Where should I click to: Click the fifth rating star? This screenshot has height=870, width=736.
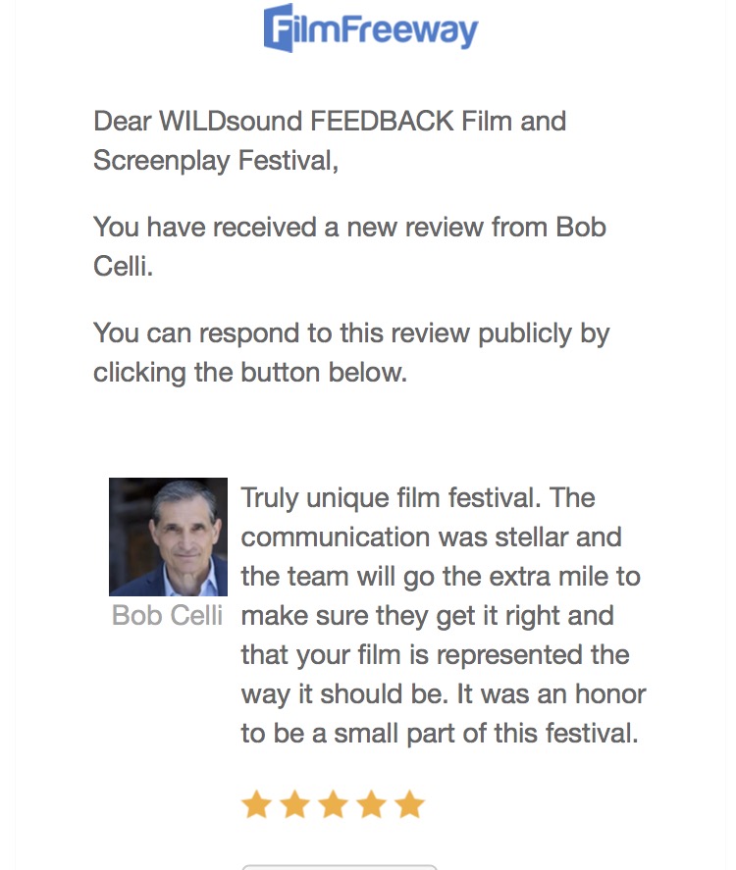click(x=409, y=805)
